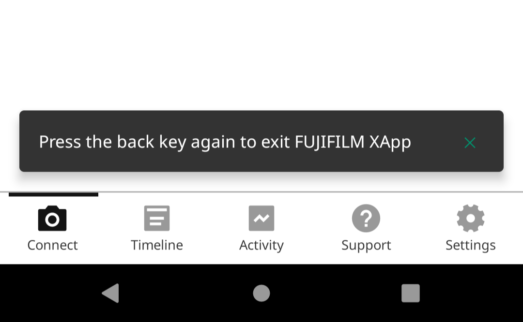The height and width of the screenshot is (322, 523).
Task: Open the Support question mark icon
Action: coord(366,218)
